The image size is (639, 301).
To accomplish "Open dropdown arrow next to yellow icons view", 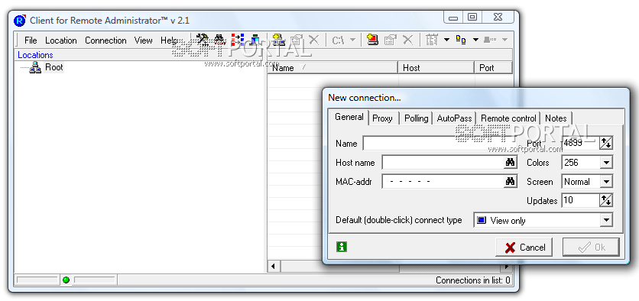I will point(475,40).
